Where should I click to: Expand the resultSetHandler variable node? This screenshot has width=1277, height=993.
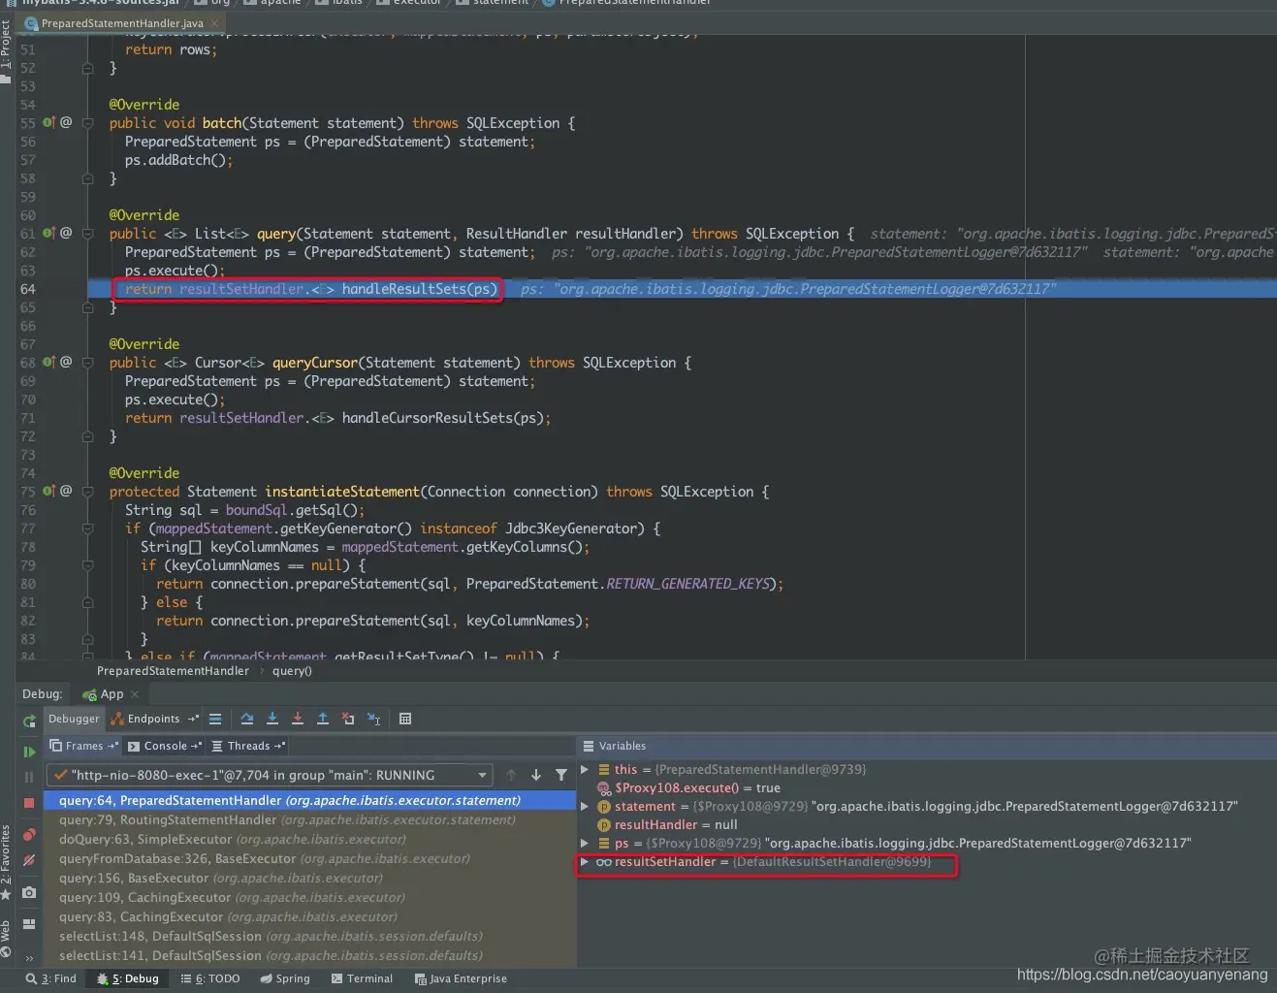click(x=585, y=861)
